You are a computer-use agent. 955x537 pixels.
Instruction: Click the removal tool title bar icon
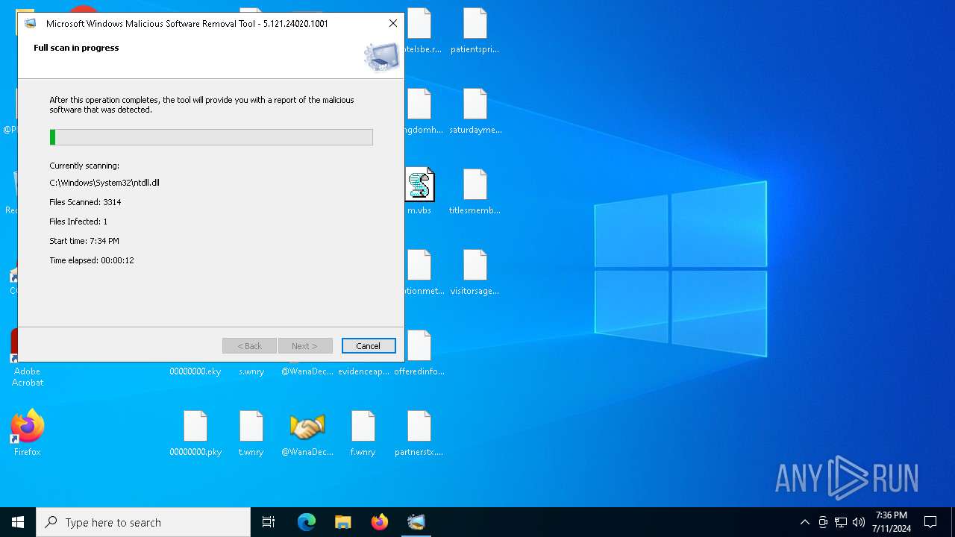[x=31, y=23]
